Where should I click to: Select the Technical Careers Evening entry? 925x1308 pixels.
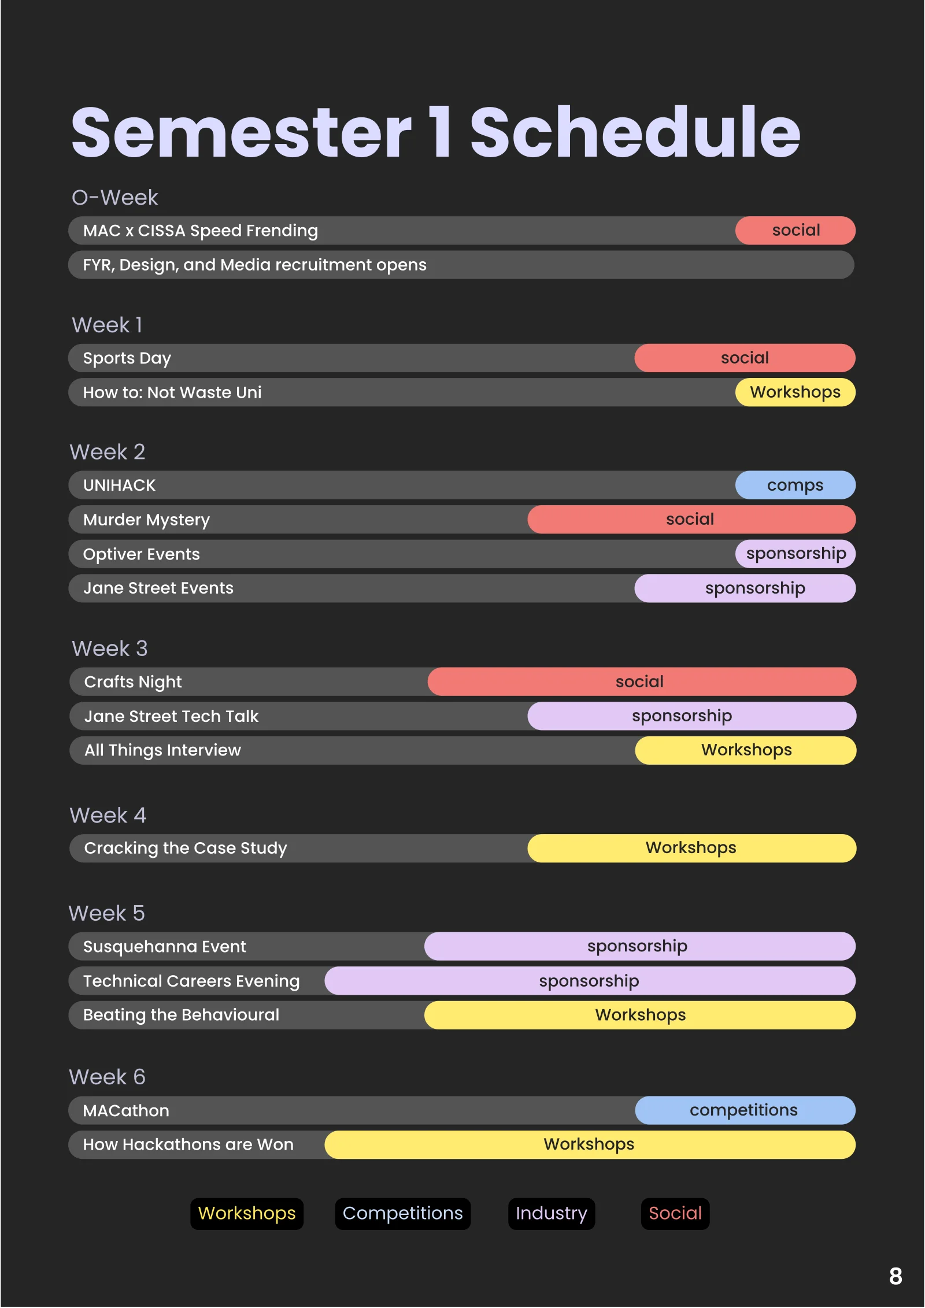click(x=191, y=981)
